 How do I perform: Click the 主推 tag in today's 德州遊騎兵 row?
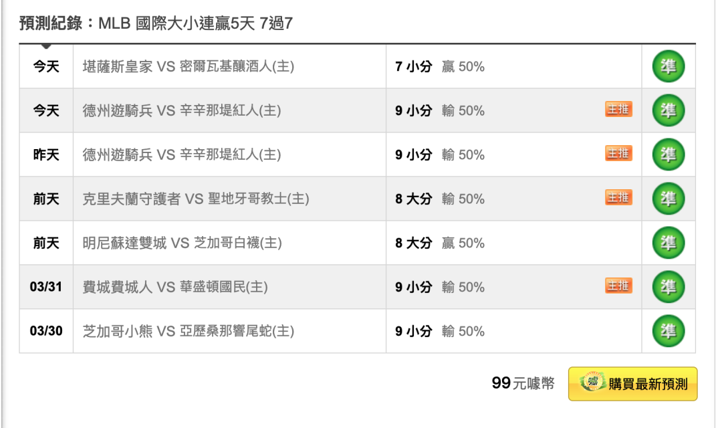pos(618,109)
